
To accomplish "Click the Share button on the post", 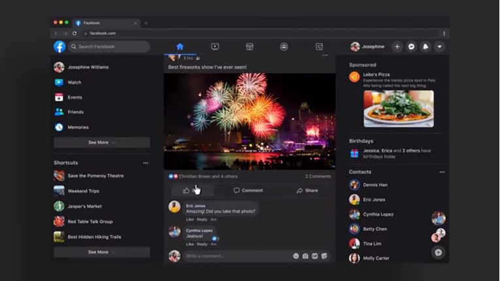I will coord(307,190).
